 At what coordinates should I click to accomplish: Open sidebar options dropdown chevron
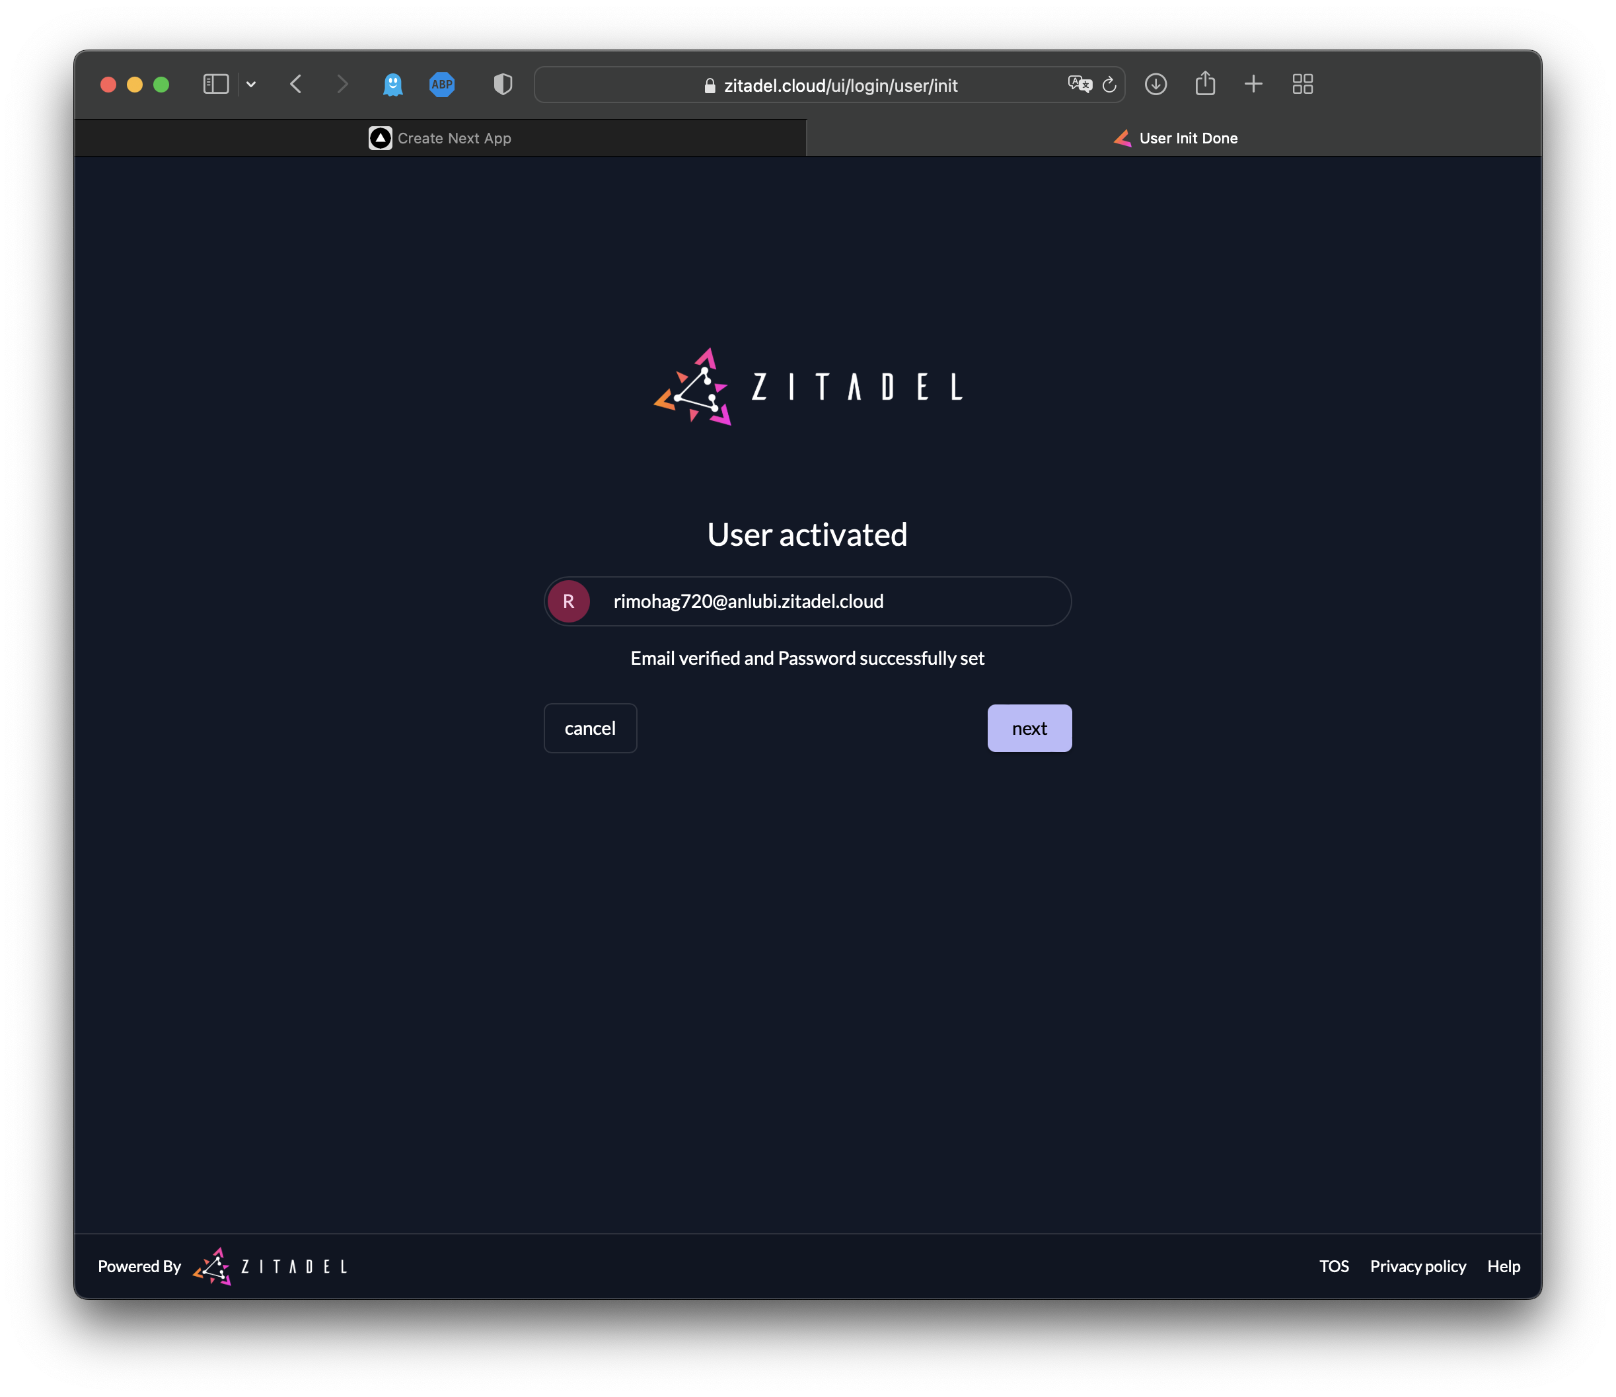tap(251, 84)
